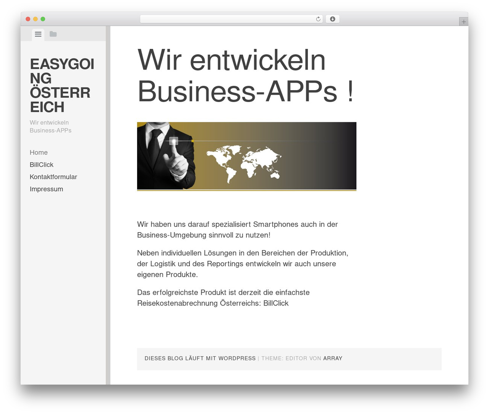The width and height of the screenshot is (489, 414).
Task: Add a new browser tab with plus button
Action: point(463,22)
